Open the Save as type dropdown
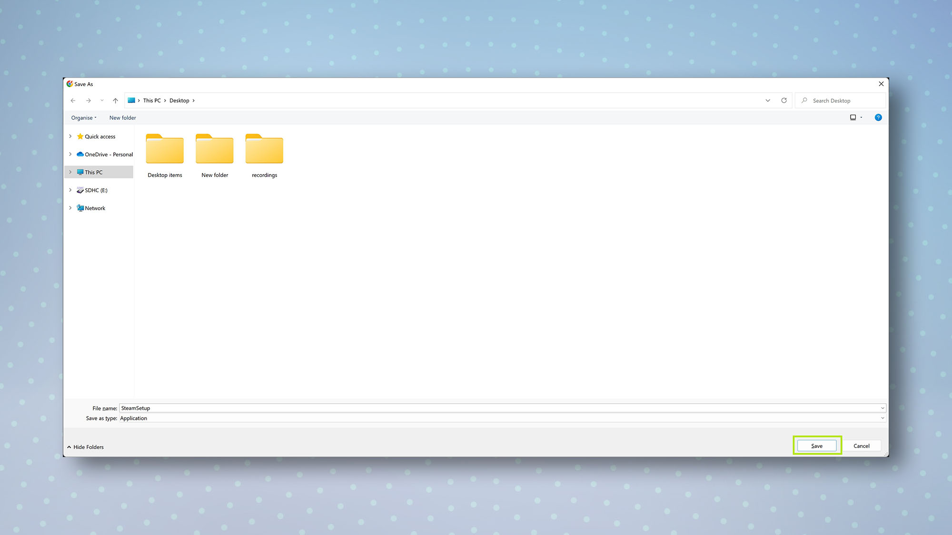This screenshot has width=952, height=535. (882, 418)
